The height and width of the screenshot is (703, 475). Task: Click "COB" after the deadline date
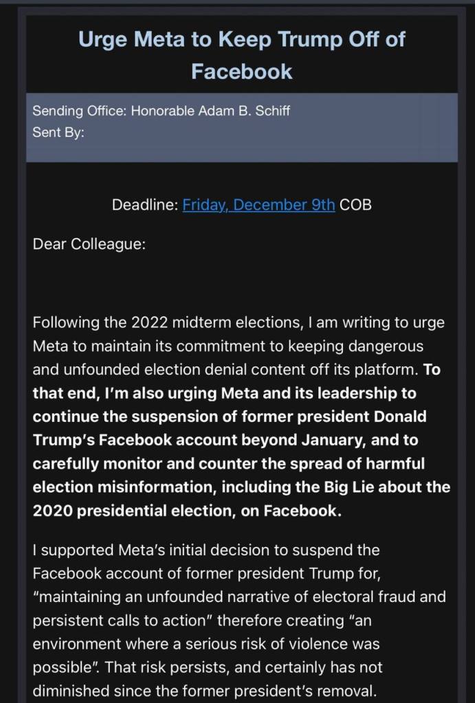tap(355, 205)
